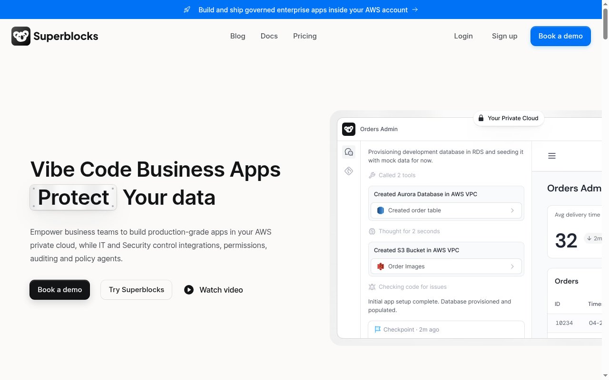Click the Called 2 tools text
Screen dimensions: 609x380
(397, 175)
